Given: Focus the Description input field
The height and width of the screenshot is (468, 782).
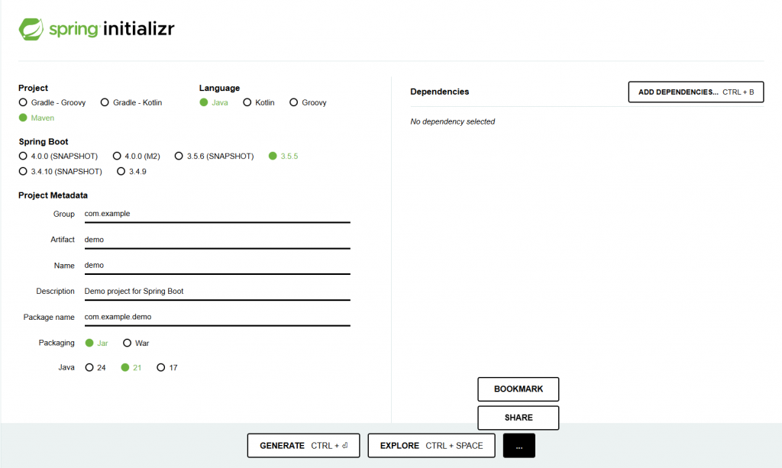Looking at the screenshot, I should [217, 291].
